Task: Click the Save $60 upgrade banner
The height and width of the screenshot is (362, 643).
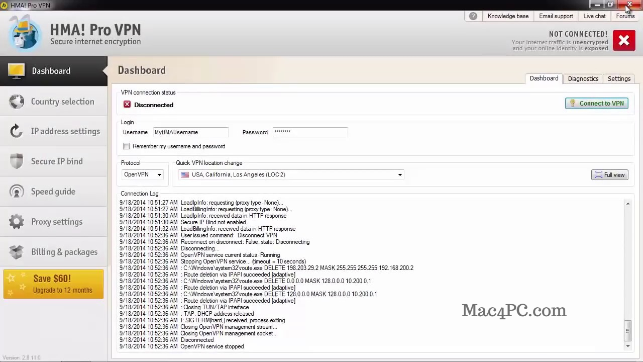Action: pos(54,284)
